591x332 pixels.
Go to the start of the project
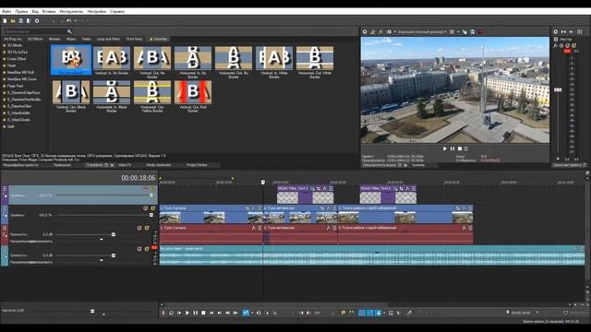(x=211, y=313)
